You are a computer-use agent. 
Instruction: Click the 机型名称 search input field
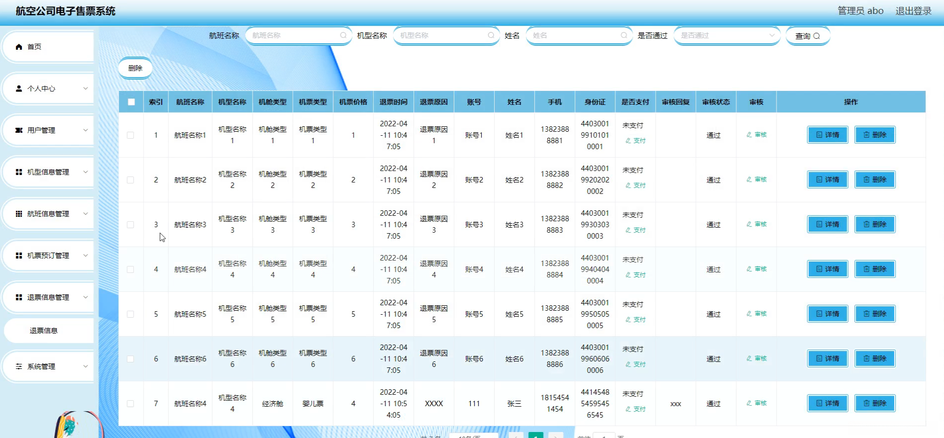pos(446,35)
